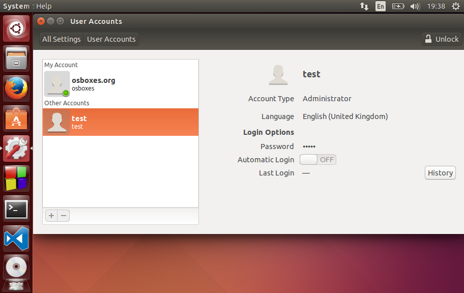Open login History for test user

[440, 173]
